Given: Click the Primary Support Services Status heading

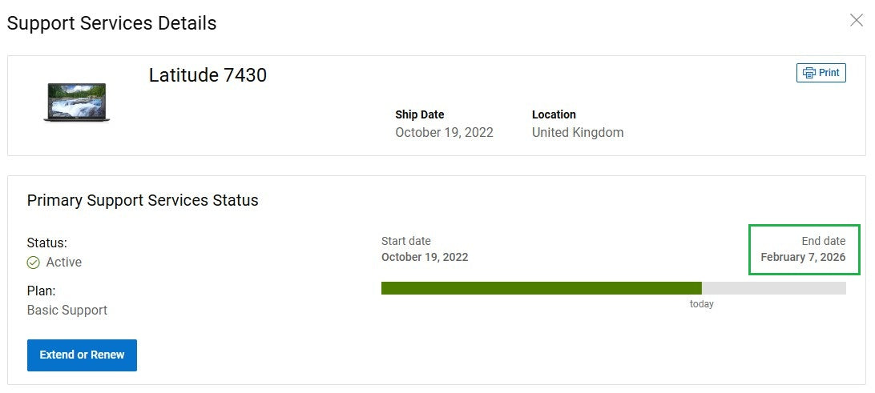Looking at the screenshot, I should (143, 201).
